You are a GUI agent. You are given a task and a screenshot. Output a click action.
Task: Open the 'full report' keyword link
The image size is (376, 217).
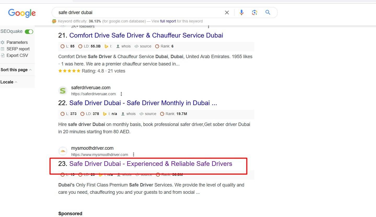click(x=168, y=21)
